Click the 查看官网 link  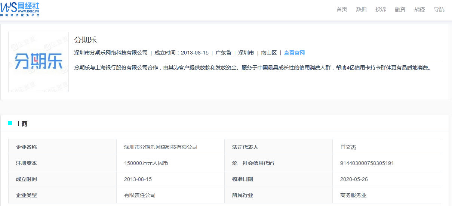[x=294, y=53]
